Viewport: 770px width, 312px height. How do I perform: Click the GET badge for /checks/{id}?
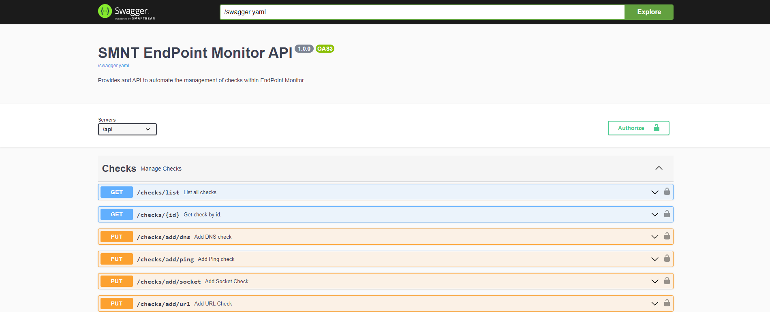(x=117, y=214)
